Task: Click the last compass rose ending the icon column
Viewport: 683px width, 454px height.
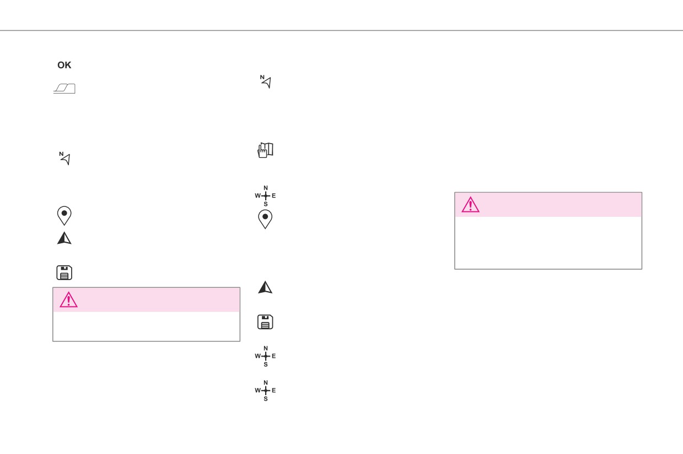Action: (x=265, y=391)
